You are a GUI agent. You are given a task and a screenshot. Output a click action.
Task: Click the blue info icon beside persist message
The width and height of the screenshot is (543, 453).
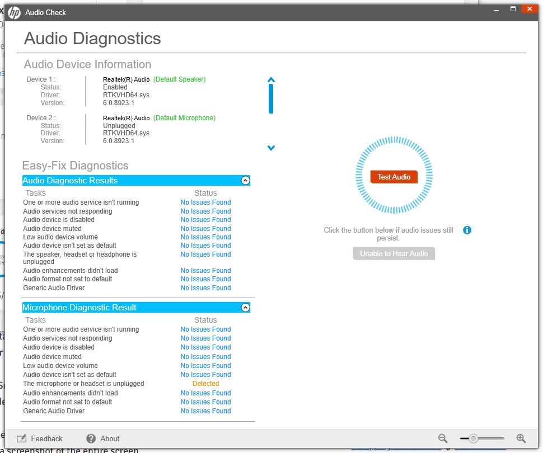click(x=467, y=230)
